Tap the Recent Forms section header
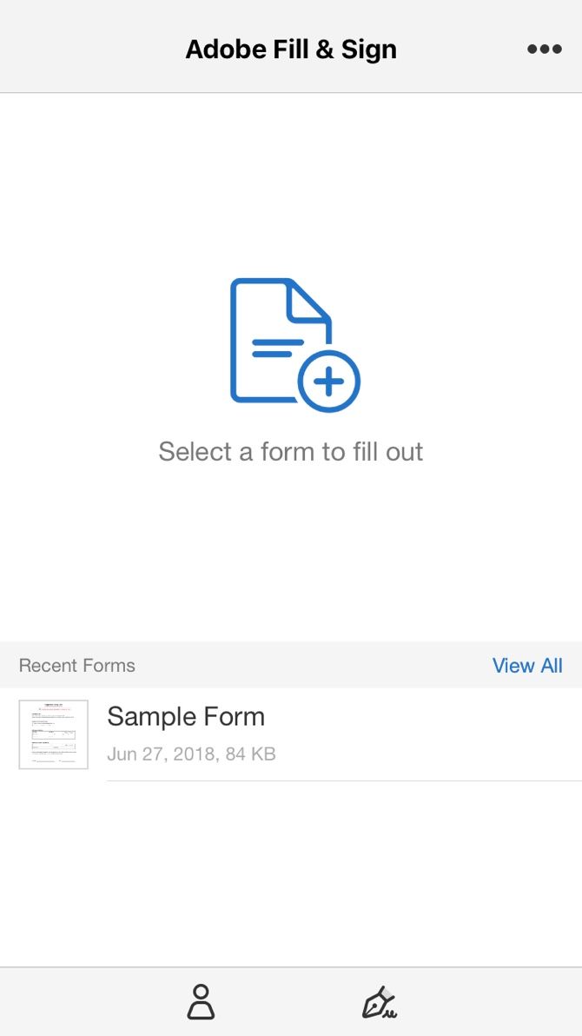Screen dimensions: 582x1036 pos(76,665)
